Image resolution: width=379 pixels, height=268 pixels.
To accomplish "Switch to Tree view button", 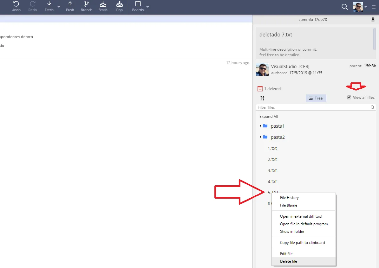I will pos(316,98).
